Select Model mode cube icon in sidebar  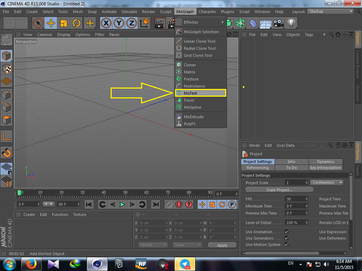[x=6, y=56]
